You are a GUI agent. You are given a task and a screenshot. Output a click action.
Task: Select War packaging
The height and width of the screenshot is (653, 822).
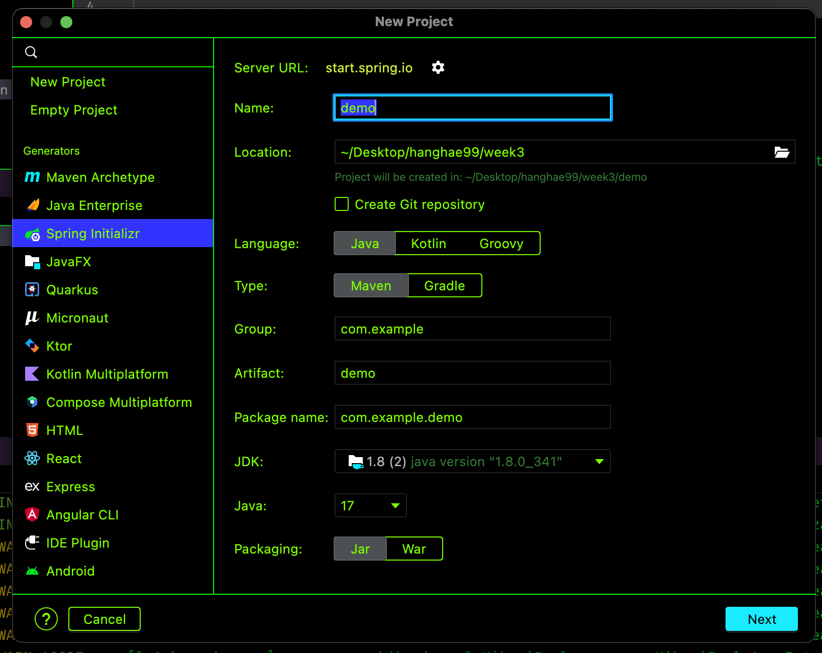(x=414, y=549)
